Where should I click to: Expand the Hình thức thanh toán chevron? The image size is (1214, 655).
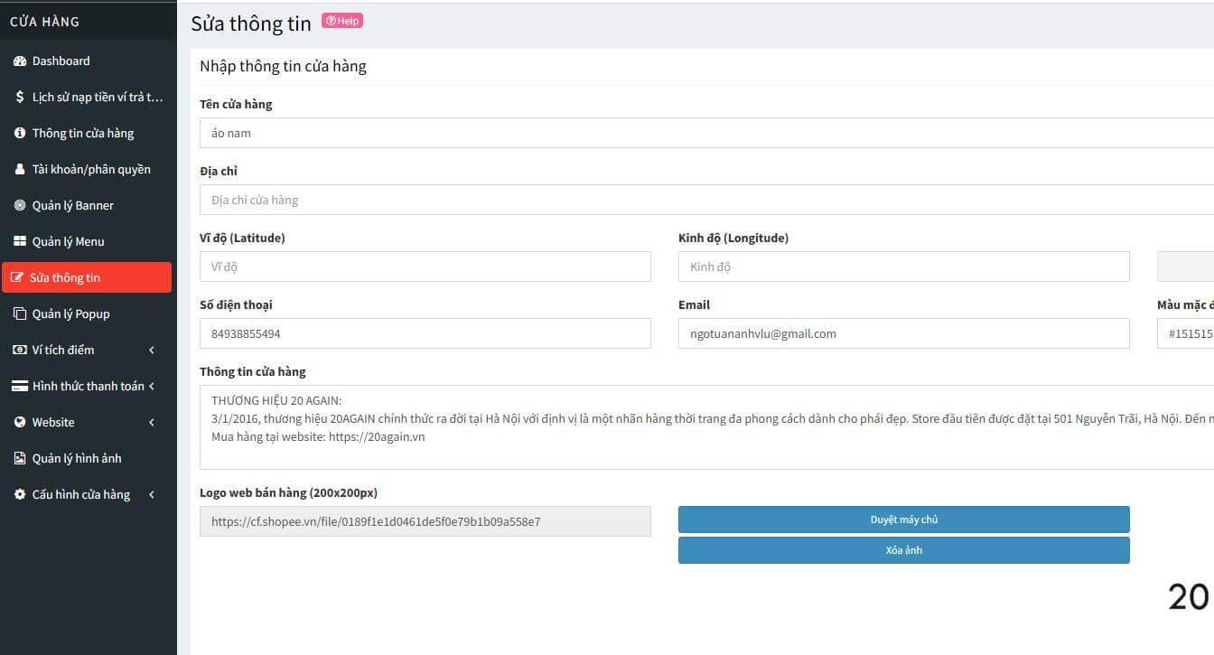tap(152, 387)
